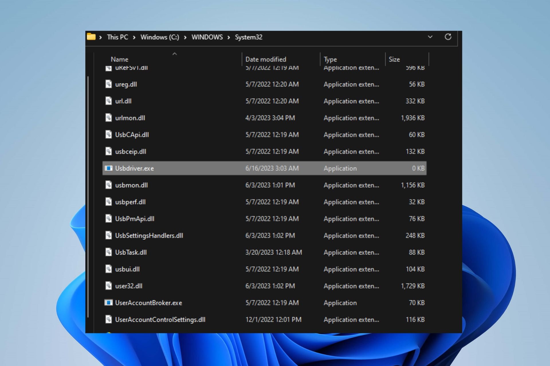The width and height of the screenshot is (550, 366).
Task: Expand the chevron after Windows (C:)
Action: (185, 37)
